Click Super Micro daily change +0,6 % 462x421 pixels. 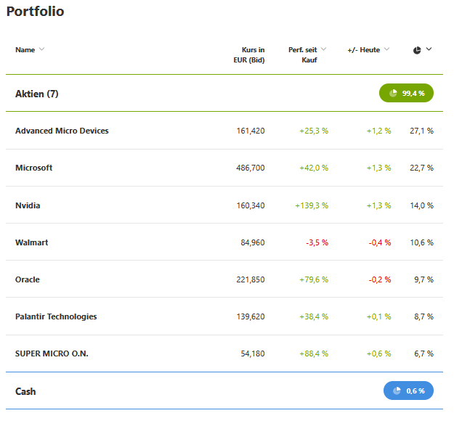tap(378, 353)
